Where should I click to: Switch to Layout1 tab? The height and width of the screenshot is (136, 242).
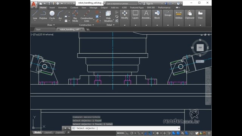pyautogui.click(x=48, y=132)
